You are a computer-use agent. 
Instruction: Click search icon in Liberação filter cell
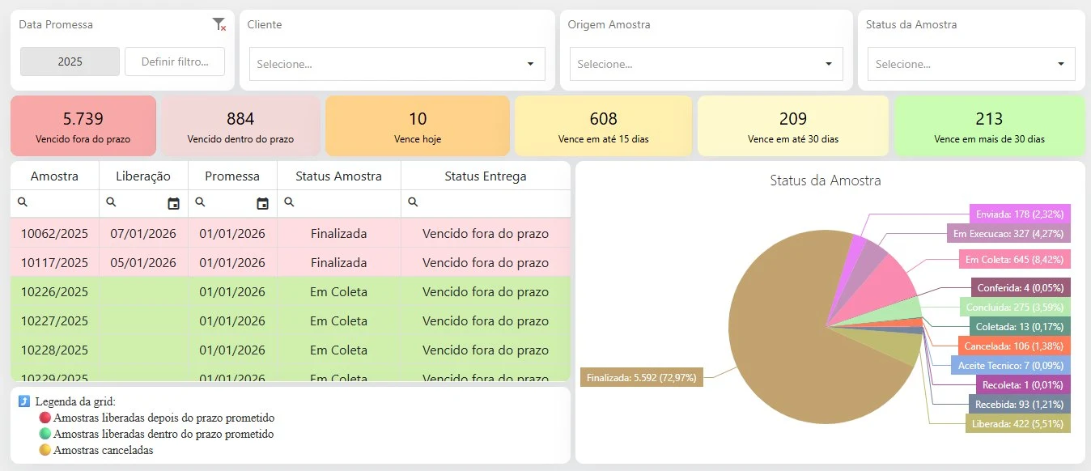(111, 202)
